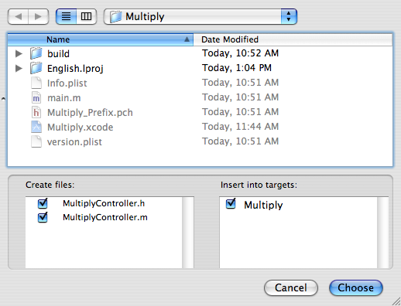This screenshot has width=401, height=306.
Task: Go forward with the right arrow button
Action: point(38,17)
